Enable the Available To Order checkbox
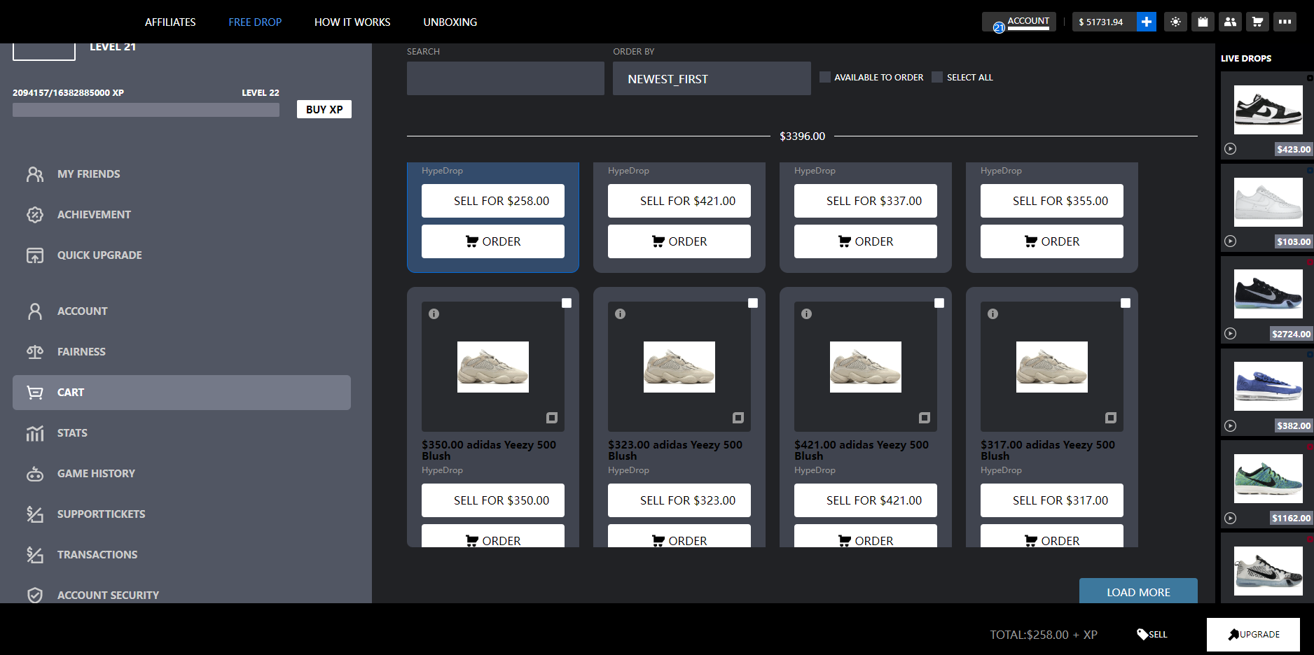 pos(825,77)
